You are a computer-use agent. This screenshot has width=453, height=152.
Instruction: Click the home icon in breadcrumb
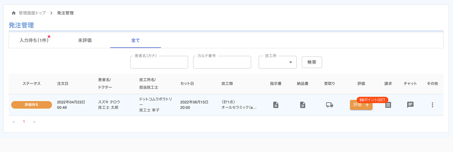pyautogui.click(x=14, y=13)
